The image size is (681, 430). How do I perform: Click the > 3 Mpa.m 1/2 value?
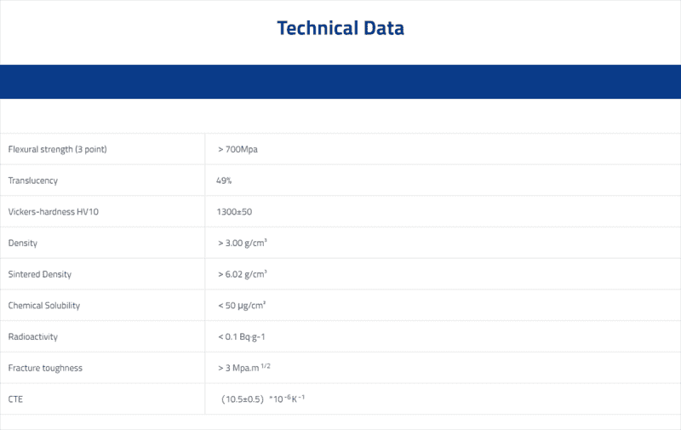244,368
